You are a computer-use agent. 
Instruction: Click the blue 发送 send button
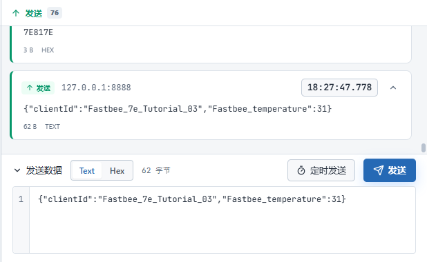pyautogui.click(x=390, y=170)
